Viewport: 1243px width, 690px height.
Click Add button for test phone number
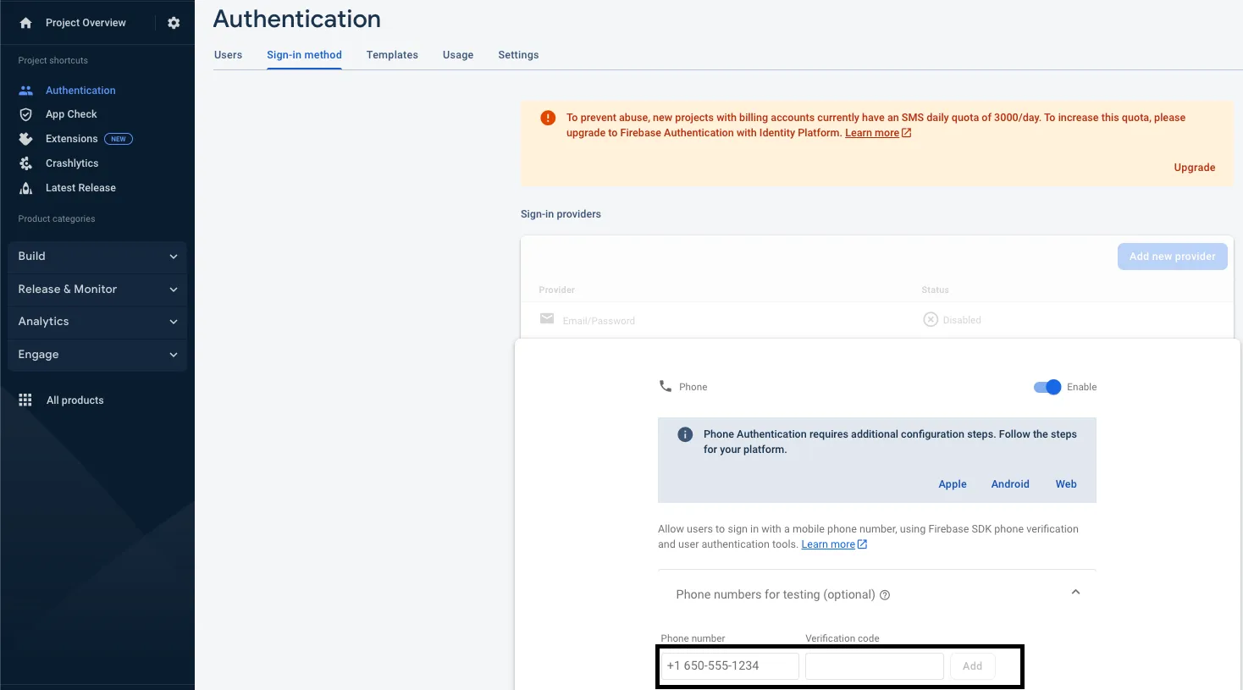click(x=972, y=666)
